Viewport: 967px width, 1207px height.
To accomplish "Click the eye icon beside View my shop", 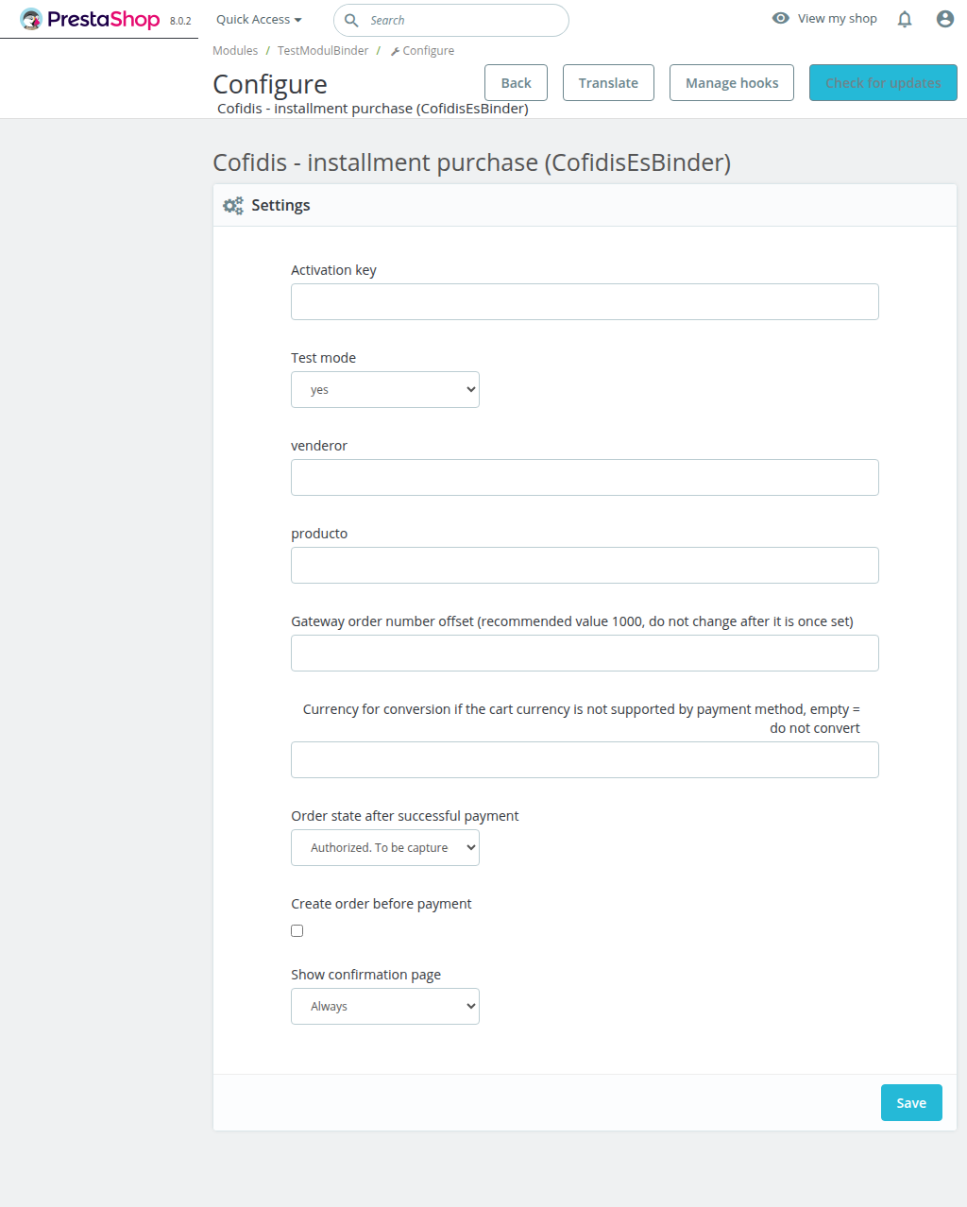I will click(781, 18).
